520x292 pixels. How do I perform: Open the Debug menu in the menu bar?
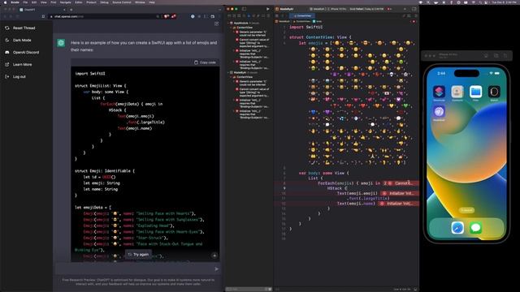pyautogui.click(x=104, y=2)
